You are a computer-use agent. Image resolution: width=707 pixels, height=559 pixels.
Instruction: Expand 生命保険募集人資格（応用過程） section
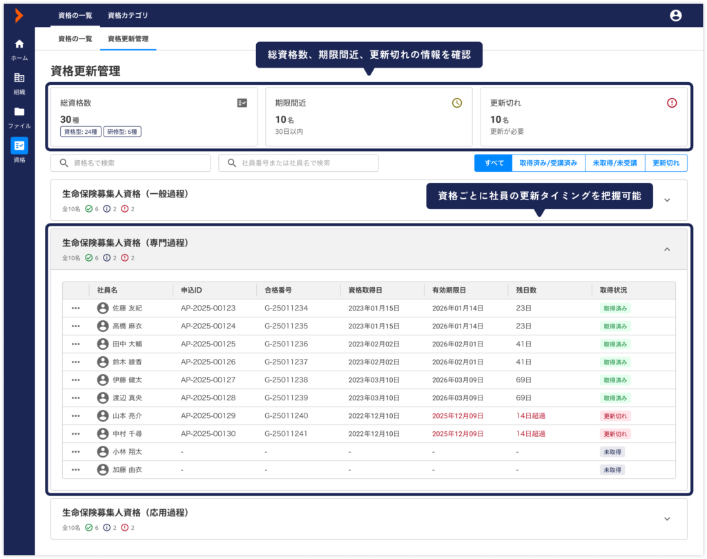click(x=666, y=519)
